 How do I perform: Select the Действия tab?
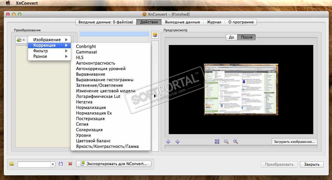(149, 22)
